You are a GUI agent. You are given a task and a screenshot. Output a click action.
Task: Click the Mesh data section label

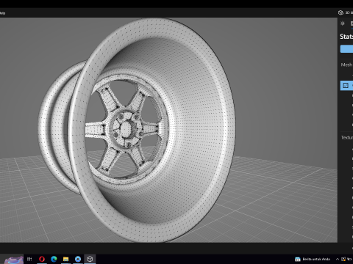click(x=346, y=65)
